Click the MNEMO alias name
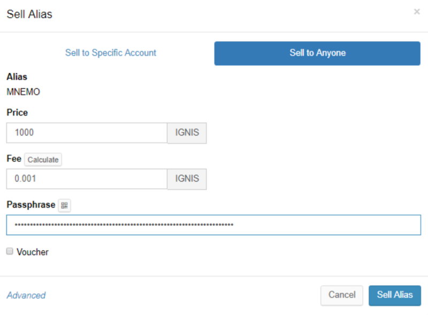 [x=23, y=92]
